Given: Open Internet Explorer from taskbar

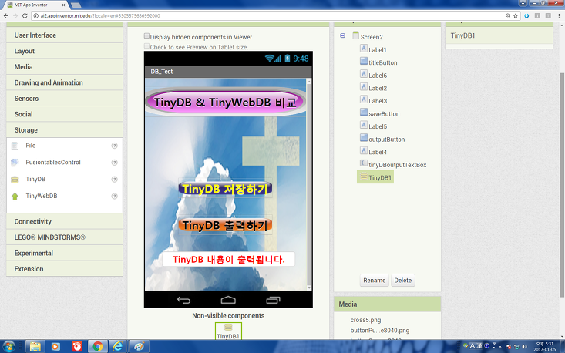Looking at the screenshot, I should [x=117, y=347].
